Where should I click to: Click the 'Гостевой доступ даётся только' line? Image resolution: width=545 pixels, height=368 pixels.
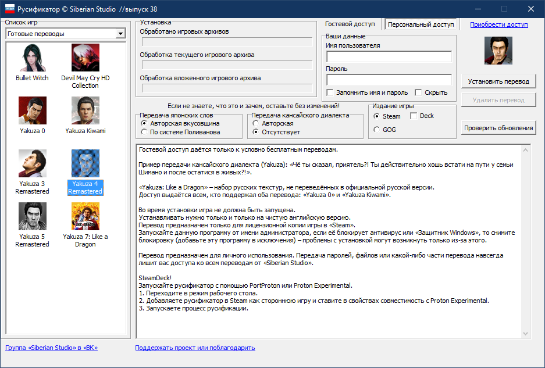click(x=238, y=149)
